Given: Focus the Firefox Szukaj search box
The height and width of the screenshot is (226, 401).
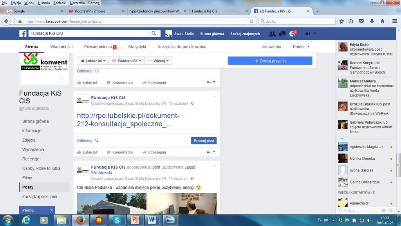Looking at the screenshot, I should point(297,21).
